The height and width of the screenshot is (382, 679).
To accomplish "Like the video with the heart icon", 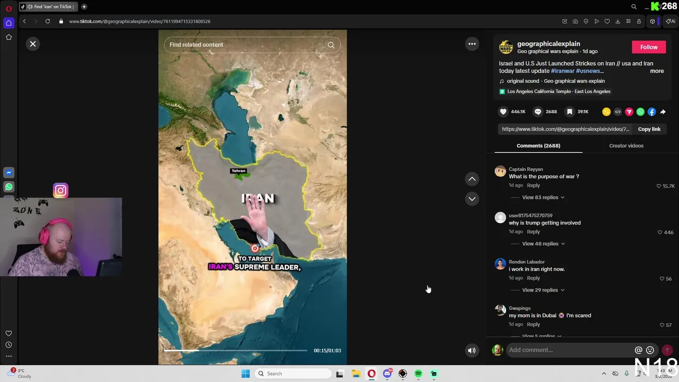I will [x=503, y=111].
